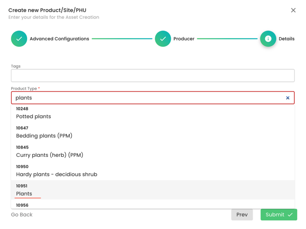Focus the Tags input field
Screen dimensions: 306x229
[x=153, y=76]
